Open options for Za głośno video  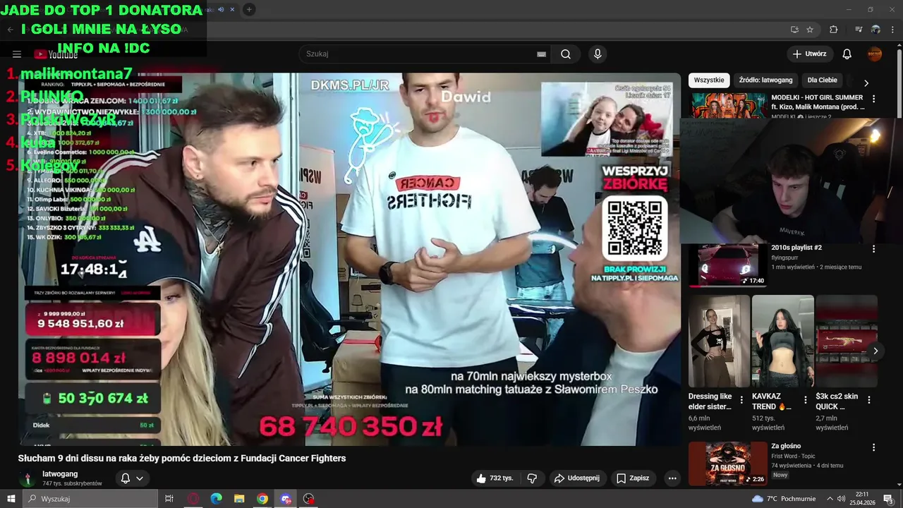coord(873,447)
